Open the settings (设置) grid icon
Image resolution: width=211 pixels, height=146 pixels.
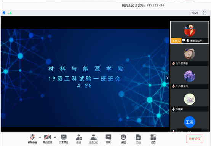click(153, 139)
